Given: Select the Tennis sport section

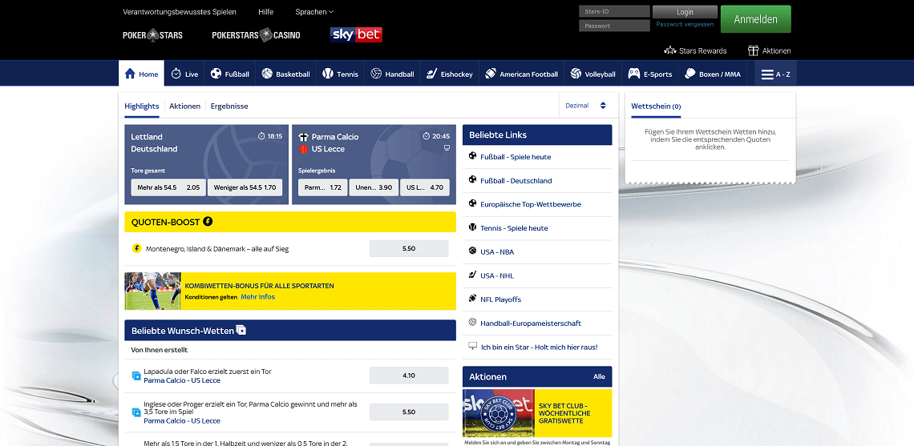Looking at the screenshot, I should point(340,74).
